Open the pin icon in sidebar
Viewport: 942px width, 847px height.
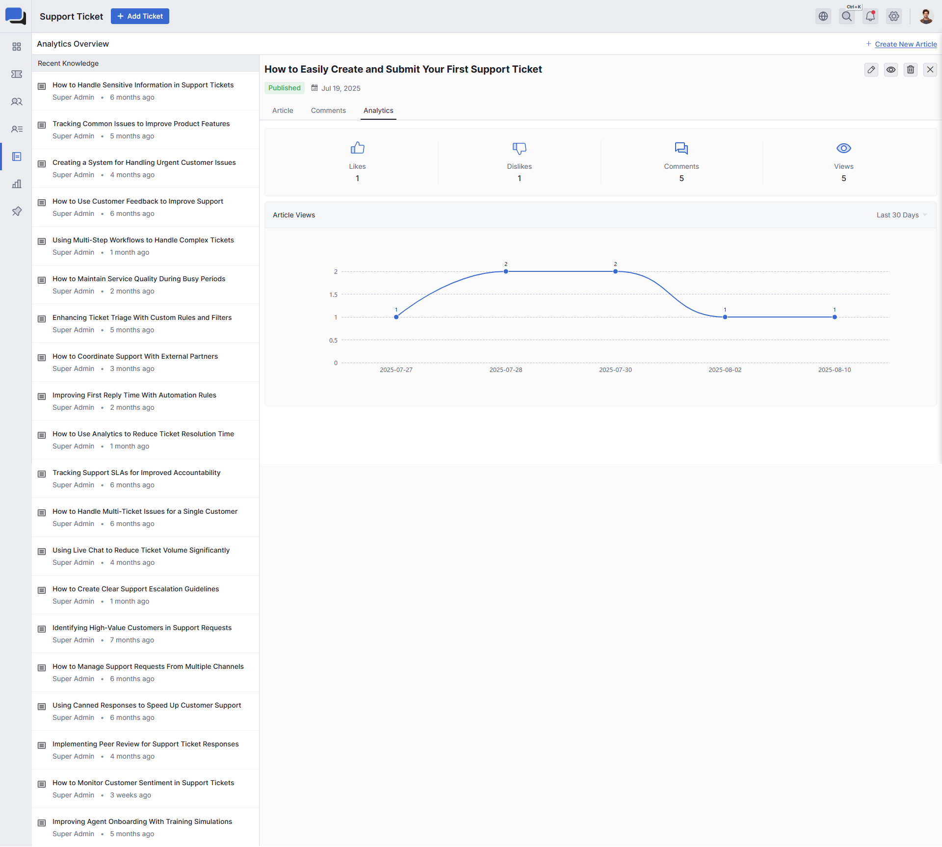coord(17,212)
